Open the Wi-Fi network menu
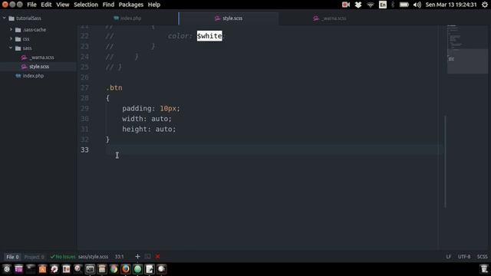 point(371,5)
